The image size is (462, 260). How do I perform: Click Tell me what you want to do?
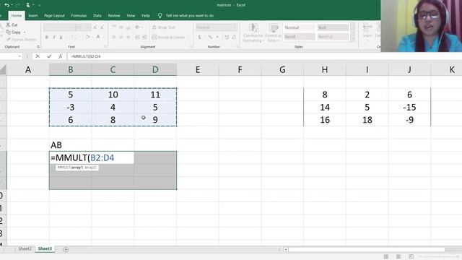tap(189, 16)
